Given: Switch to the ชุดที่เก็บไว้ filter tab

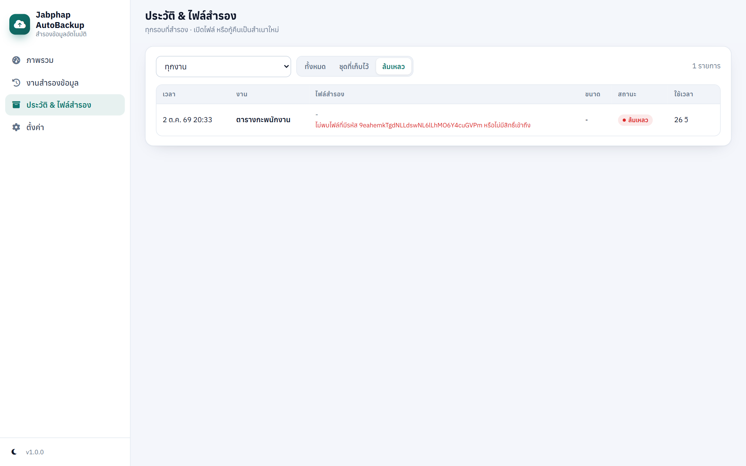Looking at the screenshot, I should pyautogui.click(x=354, y=66).
